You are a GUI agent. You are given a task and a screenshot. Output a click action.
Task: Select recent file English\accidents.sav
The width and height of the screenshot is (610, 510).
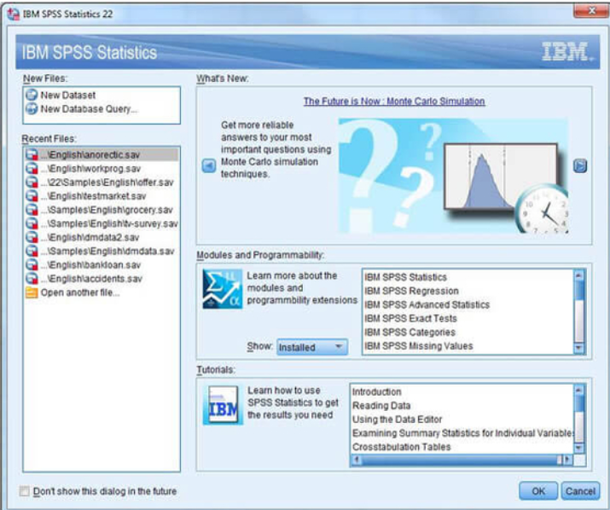point(102,279)
